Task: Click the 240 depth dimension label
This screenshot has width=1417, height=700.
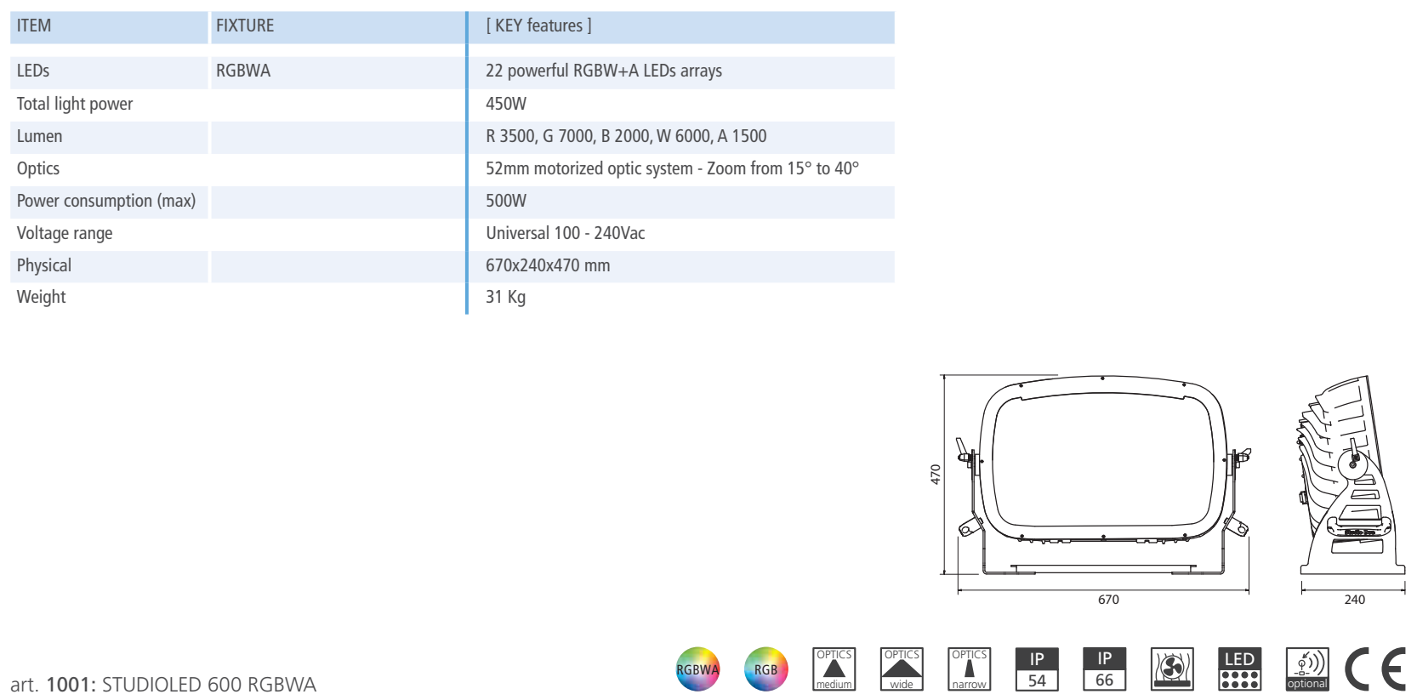Action: click(x=1354, y=600)
